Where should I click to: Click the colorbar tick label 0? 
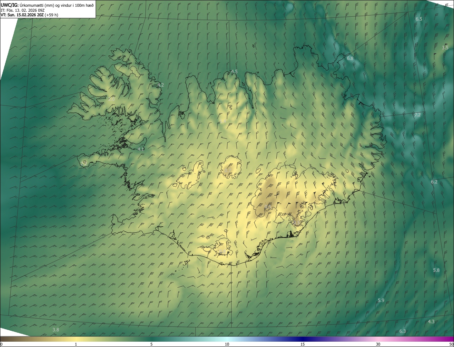point(1,344)
